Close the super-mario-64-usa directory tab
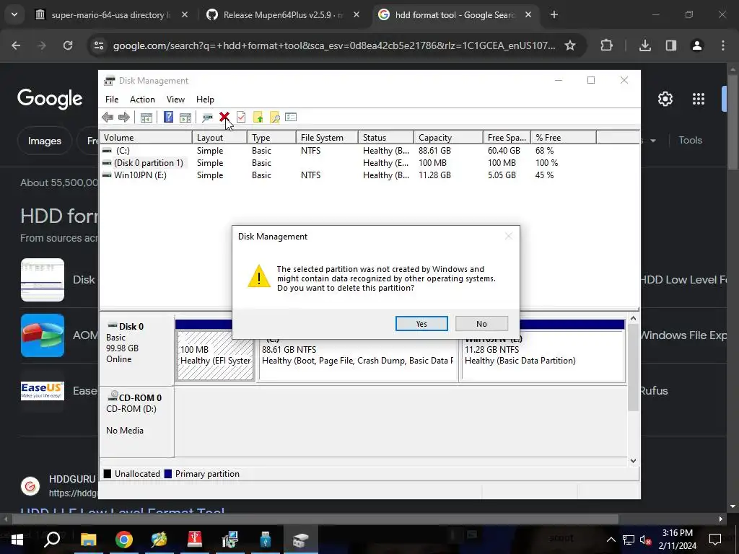The height and width of the screenshot is (554, 739). 185,14
